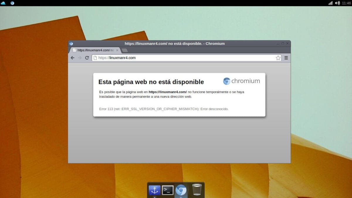This screenshot has height=198, width=352.
Task: Click the page info icon in address bar
Action: pyautogui.click(x=95, y=58)
